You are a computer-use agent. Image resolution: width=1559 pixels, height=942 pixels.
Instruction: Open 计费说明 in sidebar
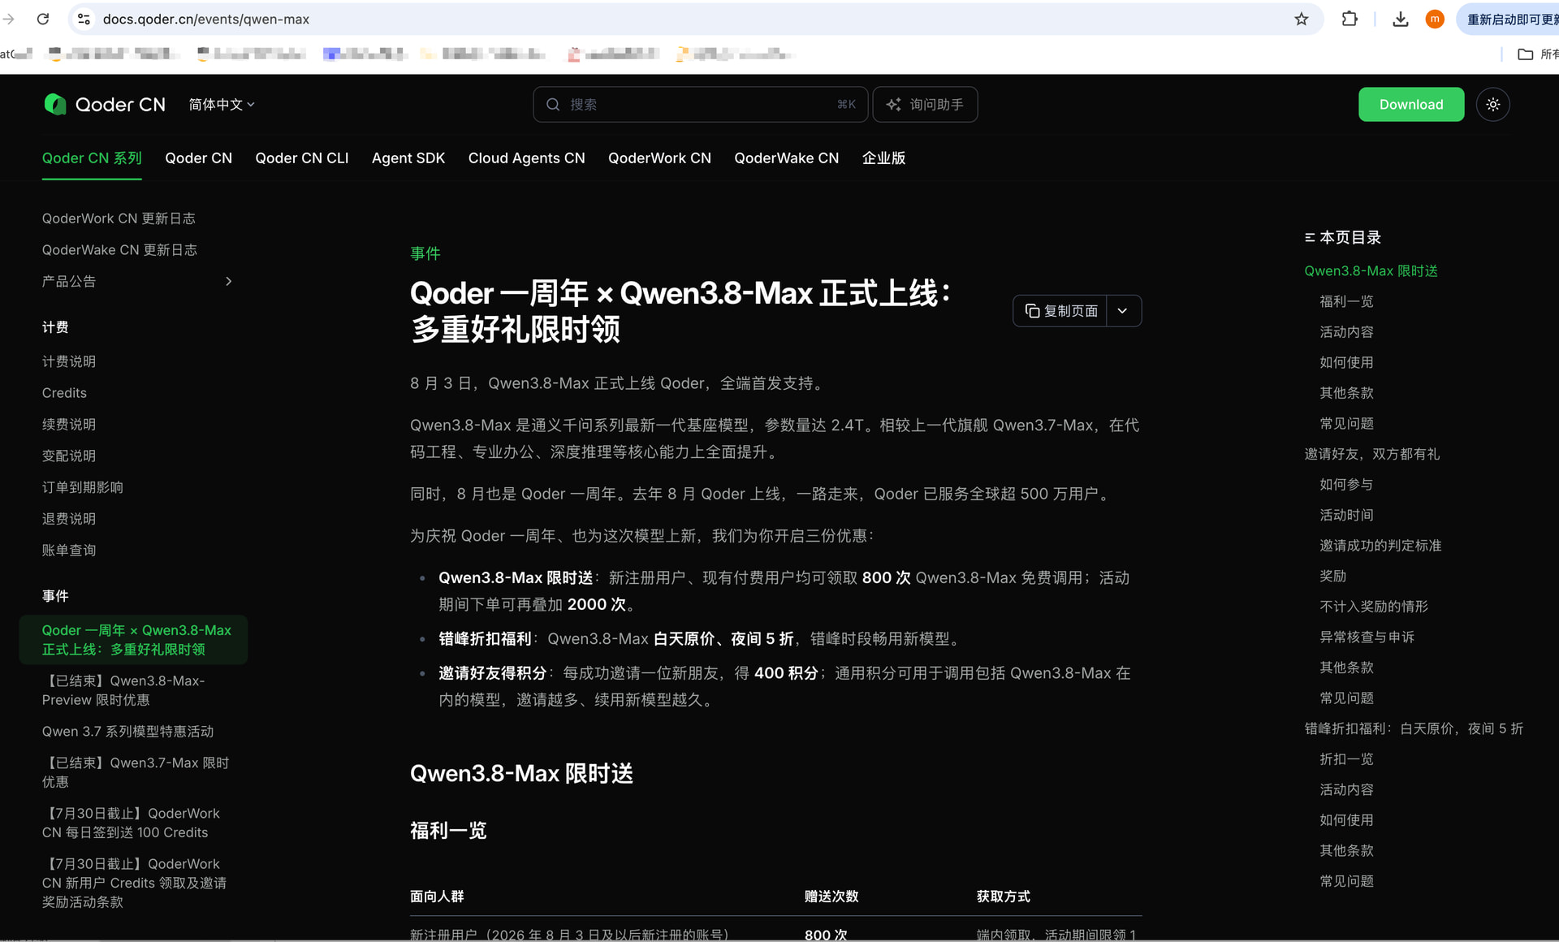tap(69, 361)
